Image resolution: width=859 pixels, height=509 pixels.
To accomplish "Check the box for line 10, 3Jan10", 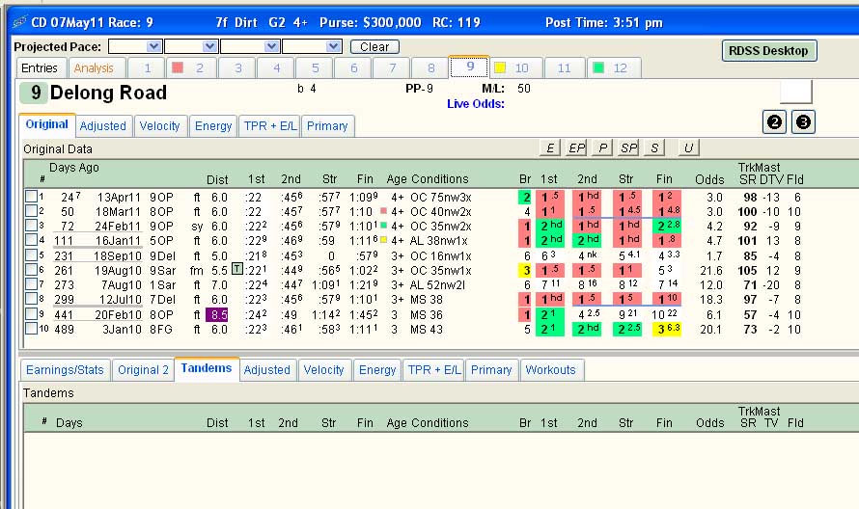I will click(31, 329).
